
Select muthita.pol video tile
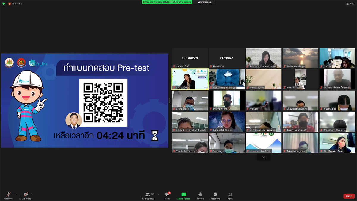(337, 100)
